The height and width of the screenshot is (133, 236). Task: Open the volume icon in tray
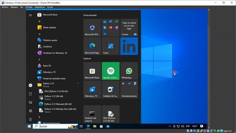[183, 126]
